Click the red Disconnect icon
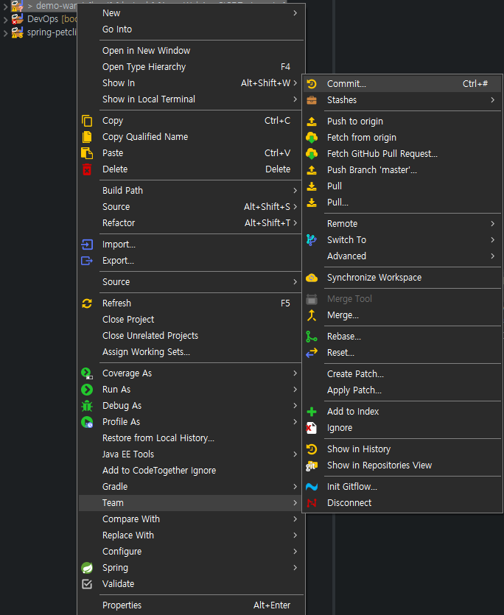Image resolution: width=504 pixels, height=615 pixels. point(312,503)
